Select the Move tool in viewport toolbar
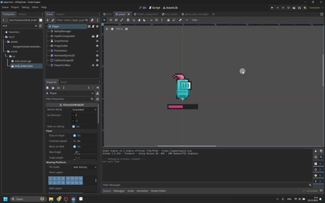Screen dimensions: 325x203 pos(111,20)
